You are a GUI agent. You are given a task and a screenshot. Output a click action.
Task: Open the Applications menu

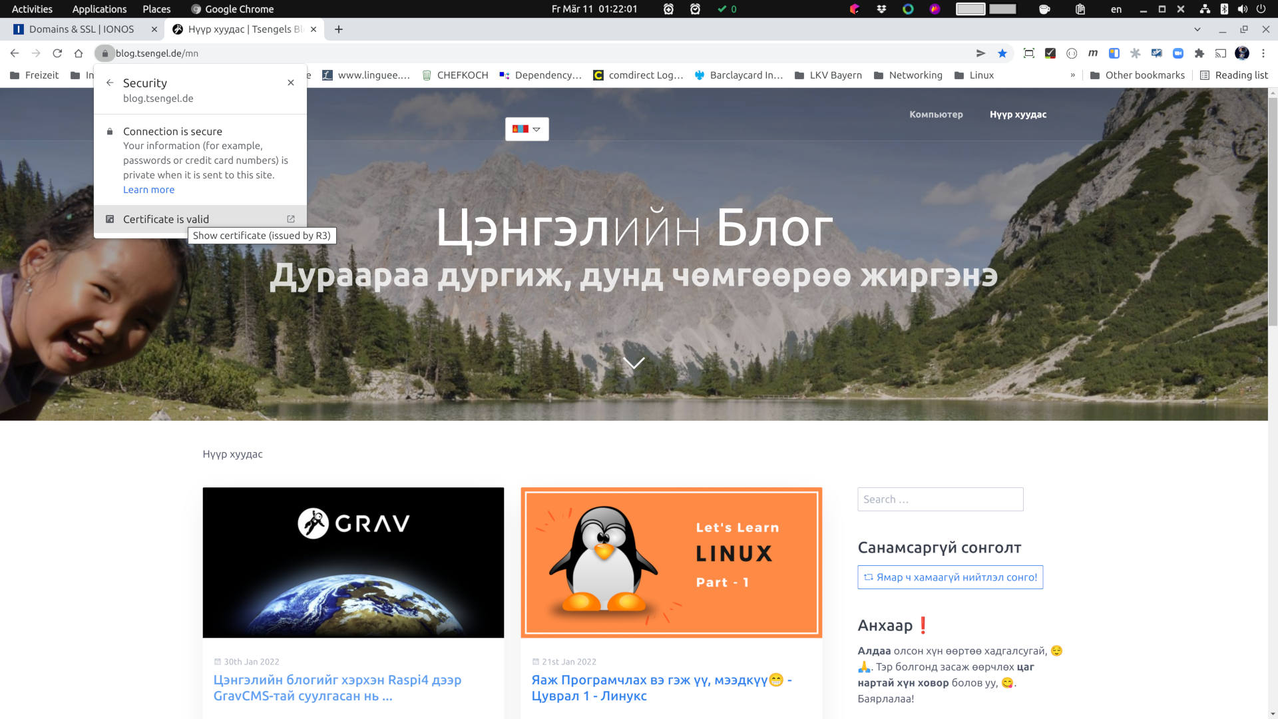(99, 9)
